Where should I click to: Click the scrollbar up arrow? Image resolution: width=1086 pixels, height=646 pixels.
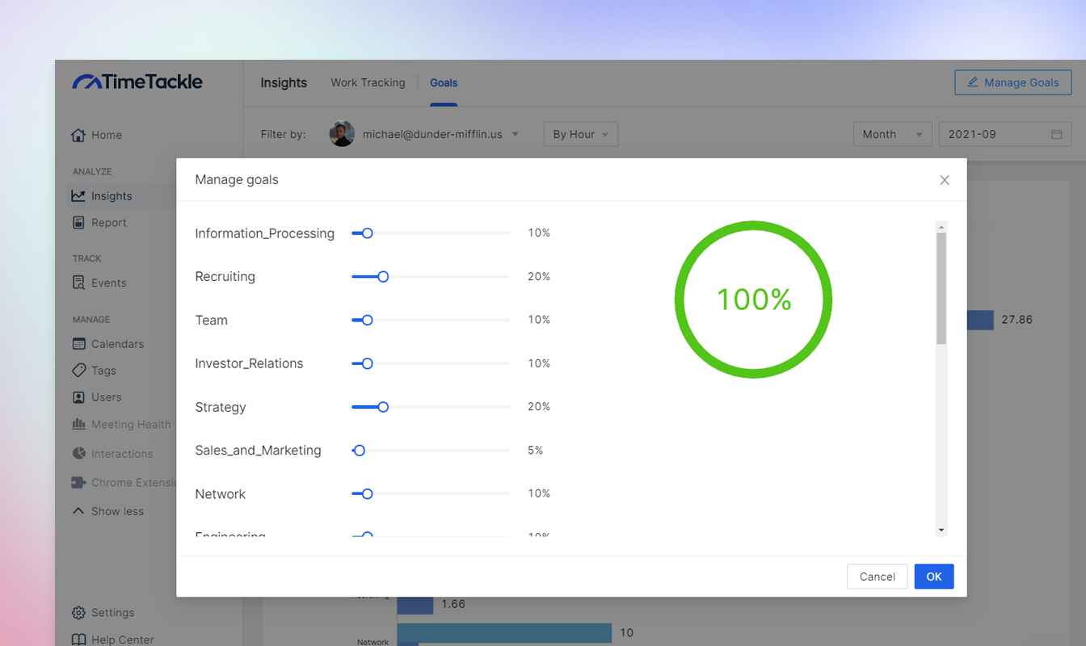point(941,227)
